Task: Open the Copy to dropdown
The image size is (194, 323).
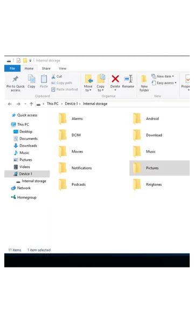Action: (x=101, y=83)
